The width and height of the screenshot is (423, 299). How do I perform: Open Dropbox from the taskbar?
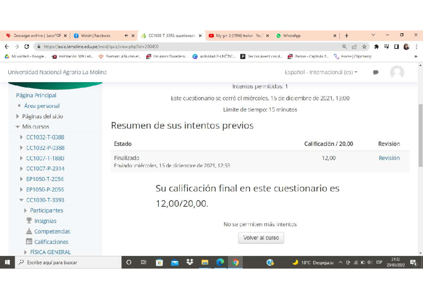coord(190,262)
